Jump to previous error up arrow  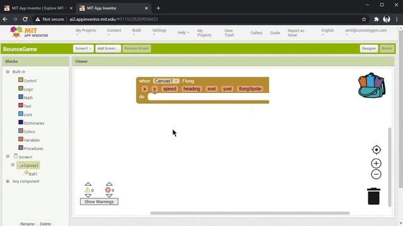click(109, 184)
